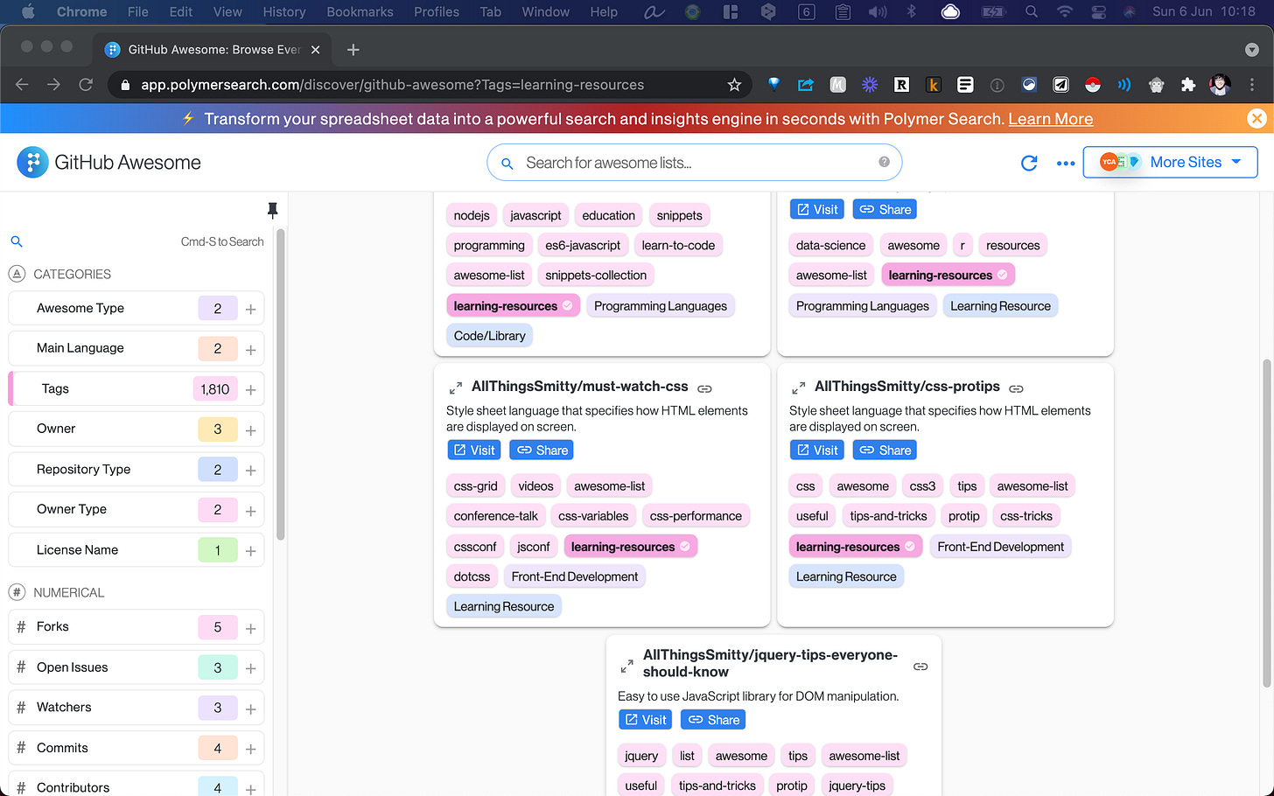
Task: Open the Profiles menu in menu bar
Action: coord(437,12)
